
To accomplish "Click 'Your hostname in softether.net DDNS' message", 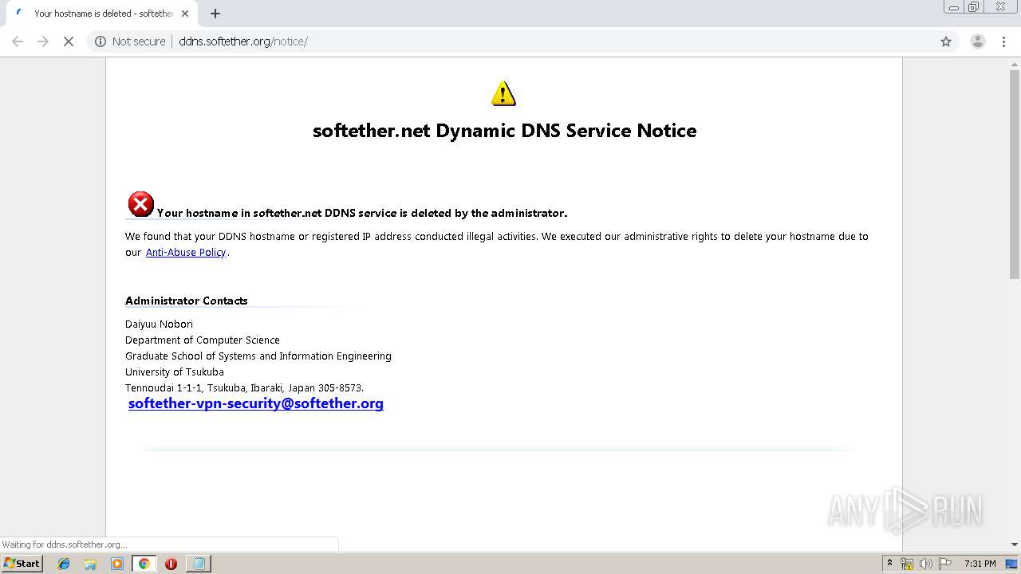I will click(x=362, y=213).
